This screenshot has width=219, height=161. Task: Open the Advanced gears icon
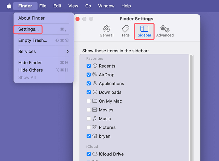click(x=165, y=29)
